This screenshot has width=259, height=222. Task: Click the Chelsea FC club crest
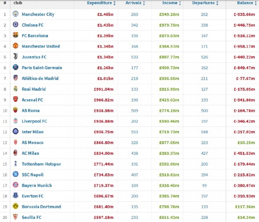pyautogui.click(x=16, y=25)
